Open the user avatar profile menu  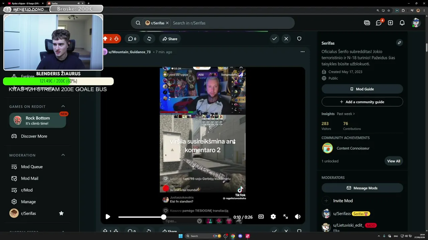(x=416, y=23)
